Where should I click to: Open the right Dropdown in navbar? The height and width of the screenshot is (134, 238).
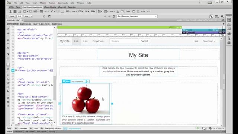coord(209,41)
